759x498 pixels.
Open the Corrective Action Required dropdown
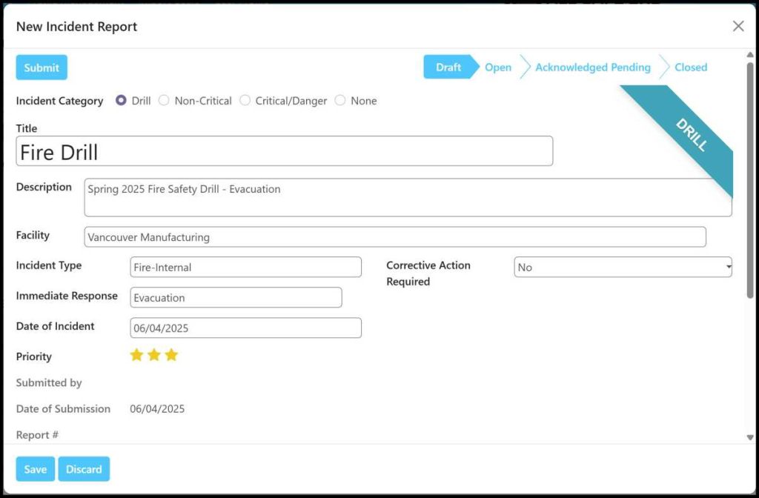click(623, 268)
